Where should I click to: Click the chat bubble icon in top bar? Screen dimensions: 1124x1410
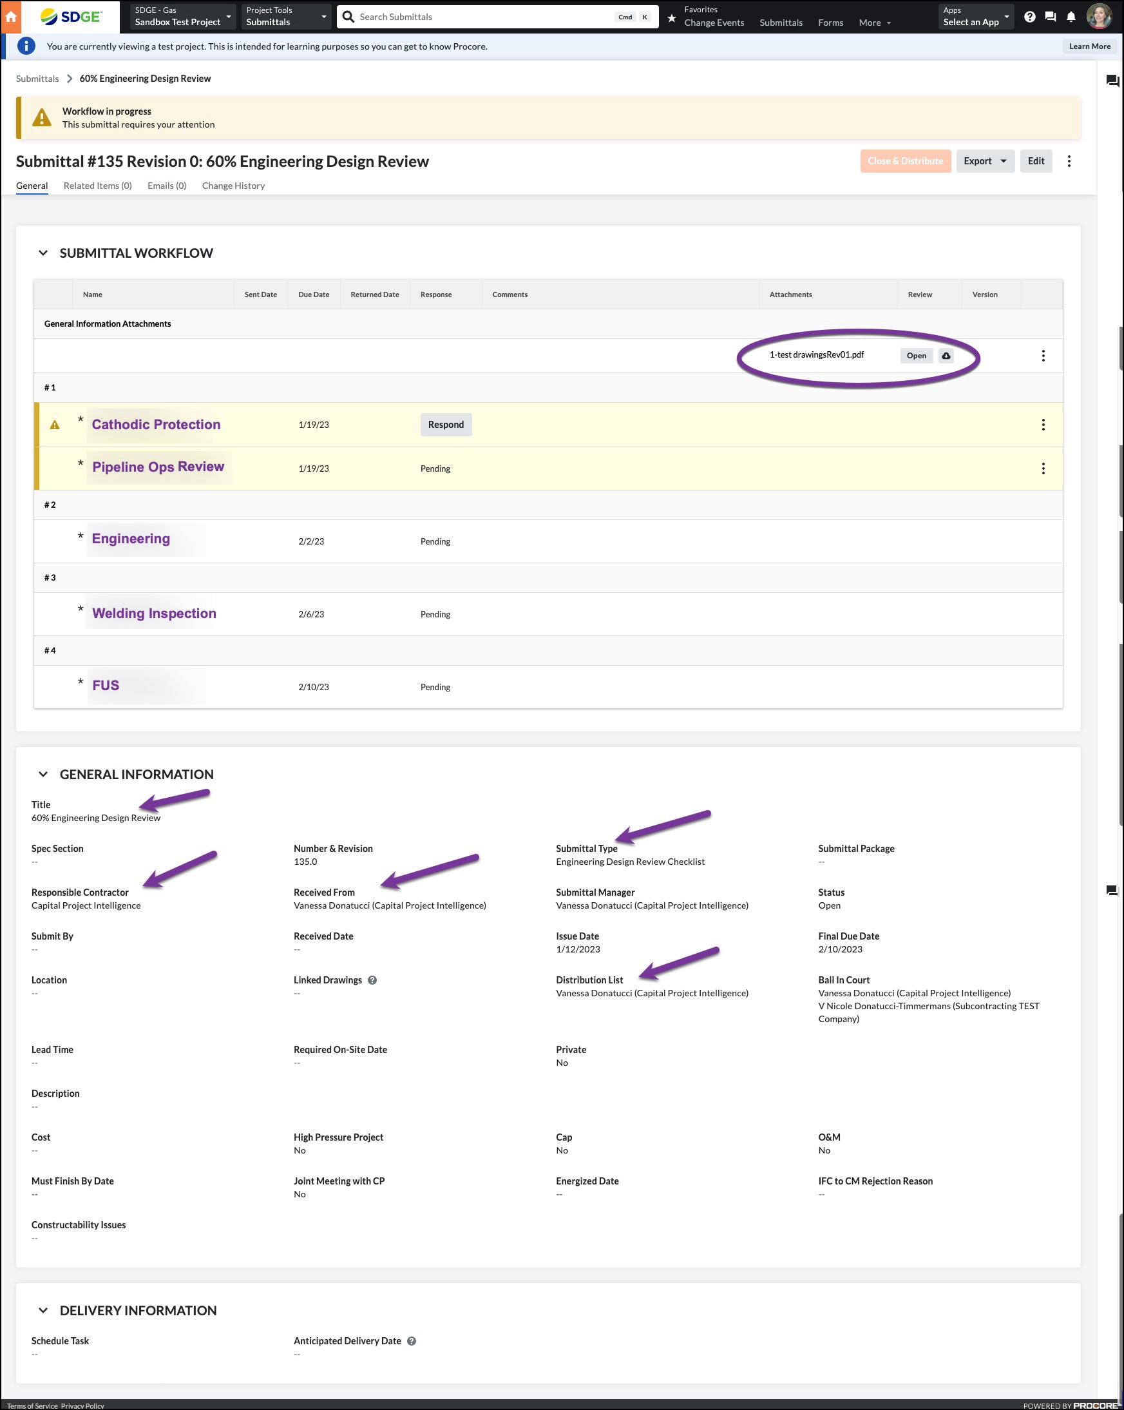click(1051, 17)
